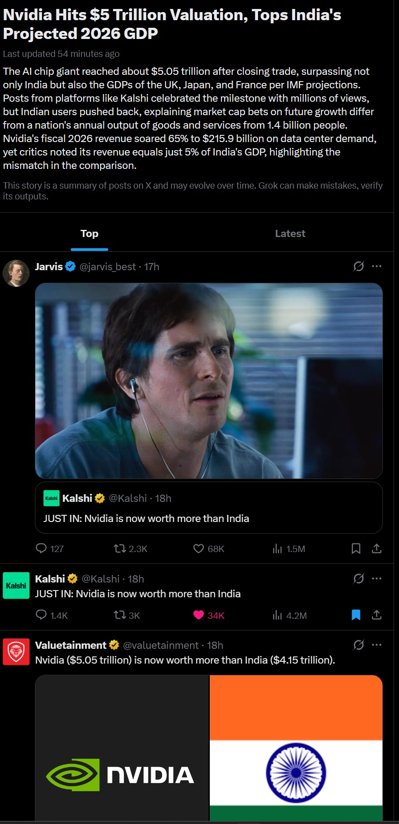The image size is (399, 824).
Task: Open @jarvis_best profile link
Action: point(107,267)
